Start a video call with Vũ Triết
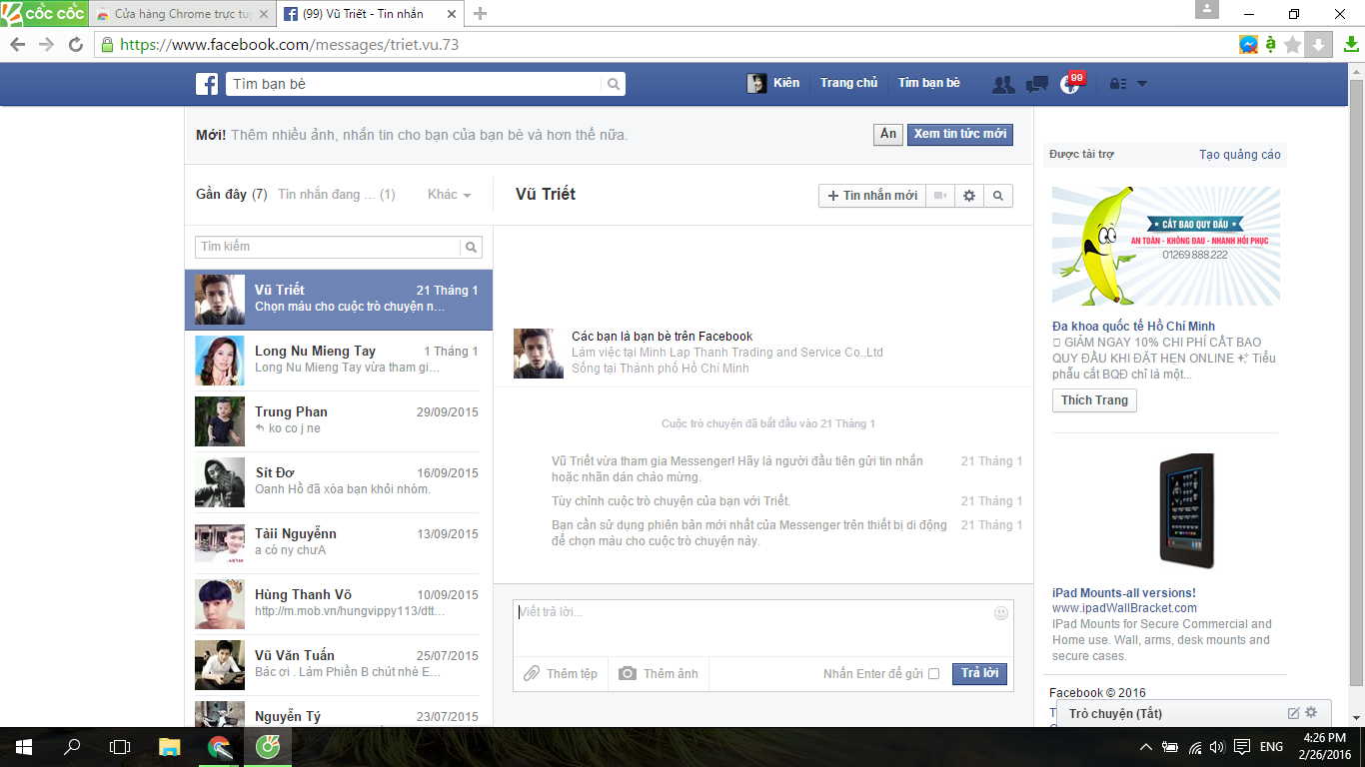The width and height of the screenshot is (1365, 767). (939, 196)
